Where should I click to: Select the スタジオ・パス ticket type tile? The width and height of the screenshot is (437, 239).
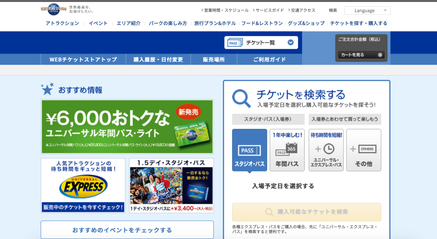pos(250,150)
